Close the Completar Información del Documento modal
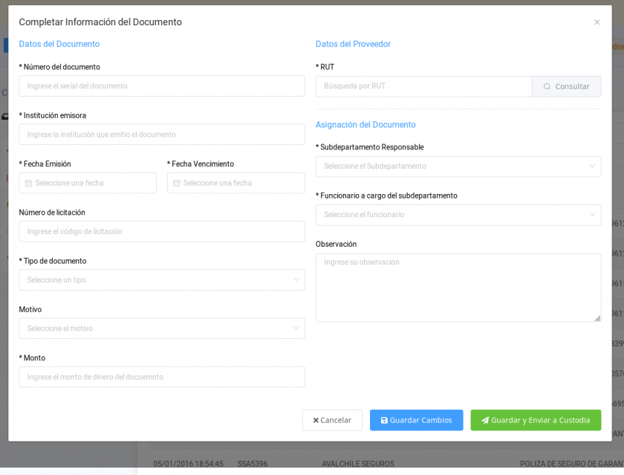The width and height of the screenshot is (624, 475). pos(597,22)
